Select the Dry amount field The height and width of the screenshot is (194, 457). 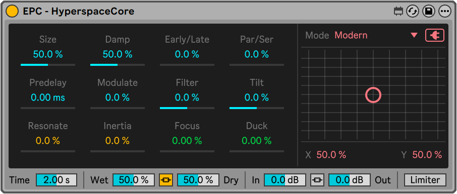[x=198, y=180]
